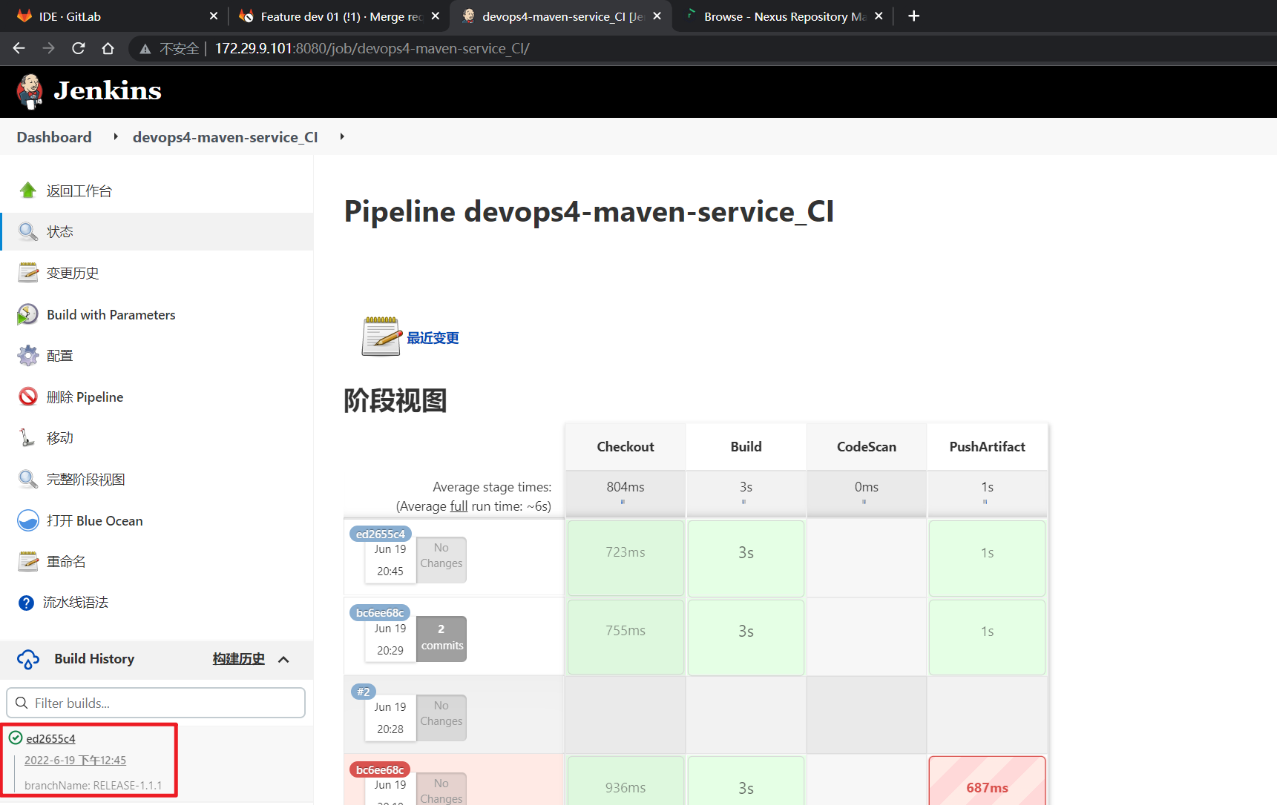Switch to the Feature dev 01 Merge request tab
Image resolution: width=1277 pixels, height=805 pixels.
(338, 16)
